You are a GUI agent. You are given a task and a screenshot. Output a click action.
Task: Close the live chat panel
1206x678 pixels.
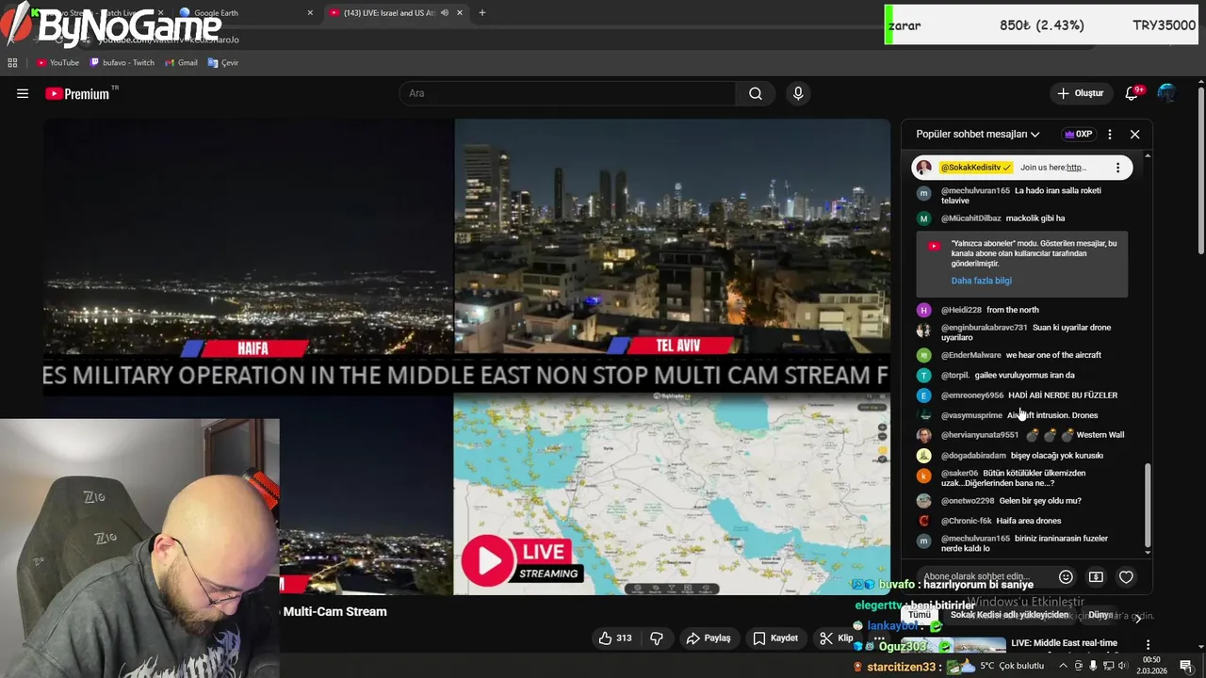coord(1134,135)
